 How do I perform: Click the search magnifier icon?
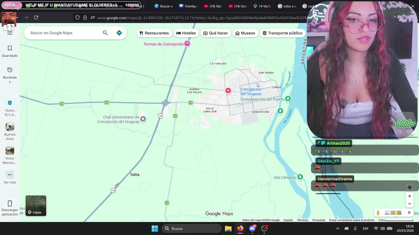(x=105, y=33)
